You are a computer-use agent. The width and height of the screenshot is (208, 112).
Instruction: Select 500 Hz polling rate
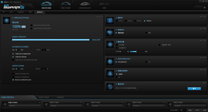click(x=135, y=21)
